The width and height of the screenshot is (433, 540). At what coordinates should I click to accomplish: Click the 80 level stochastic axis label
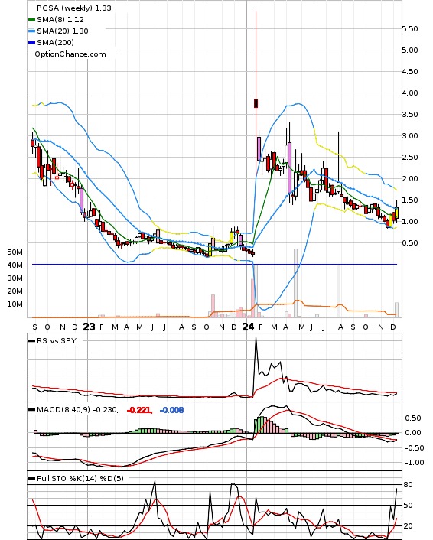click(409, 485)
